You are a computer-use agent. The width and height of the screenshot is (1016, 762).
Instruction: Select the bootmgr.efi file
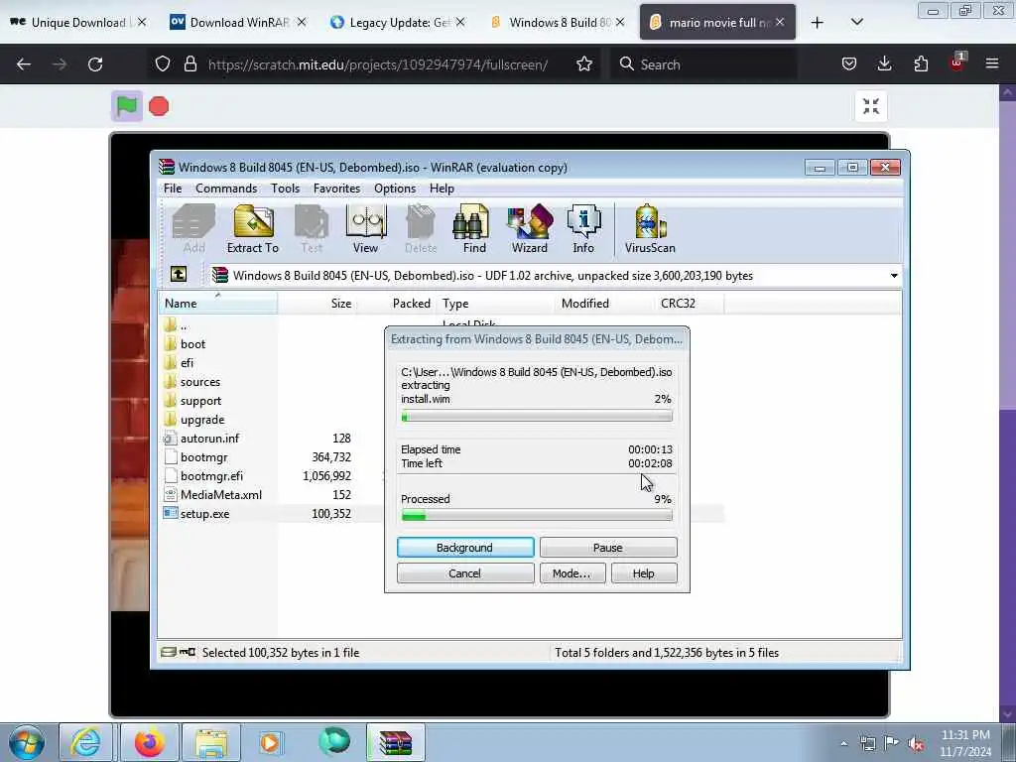pyautogui.click(x=211, y=475)
